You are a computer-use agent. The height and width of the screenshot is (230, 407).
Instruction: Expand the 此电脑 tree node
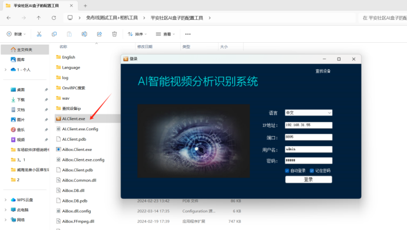click(5, 210)
